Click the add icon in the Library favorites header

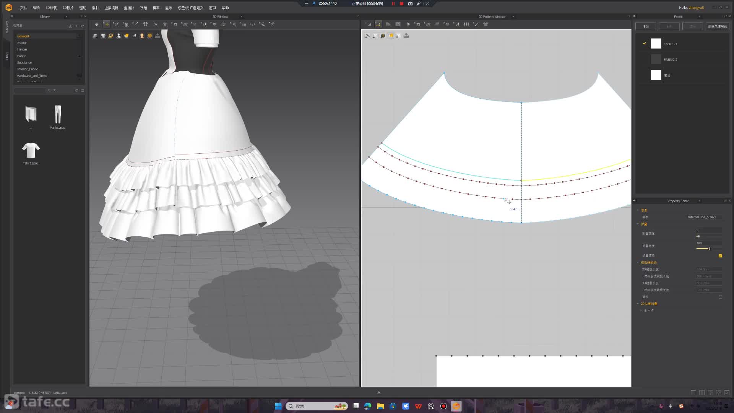(x=76, y=26)
